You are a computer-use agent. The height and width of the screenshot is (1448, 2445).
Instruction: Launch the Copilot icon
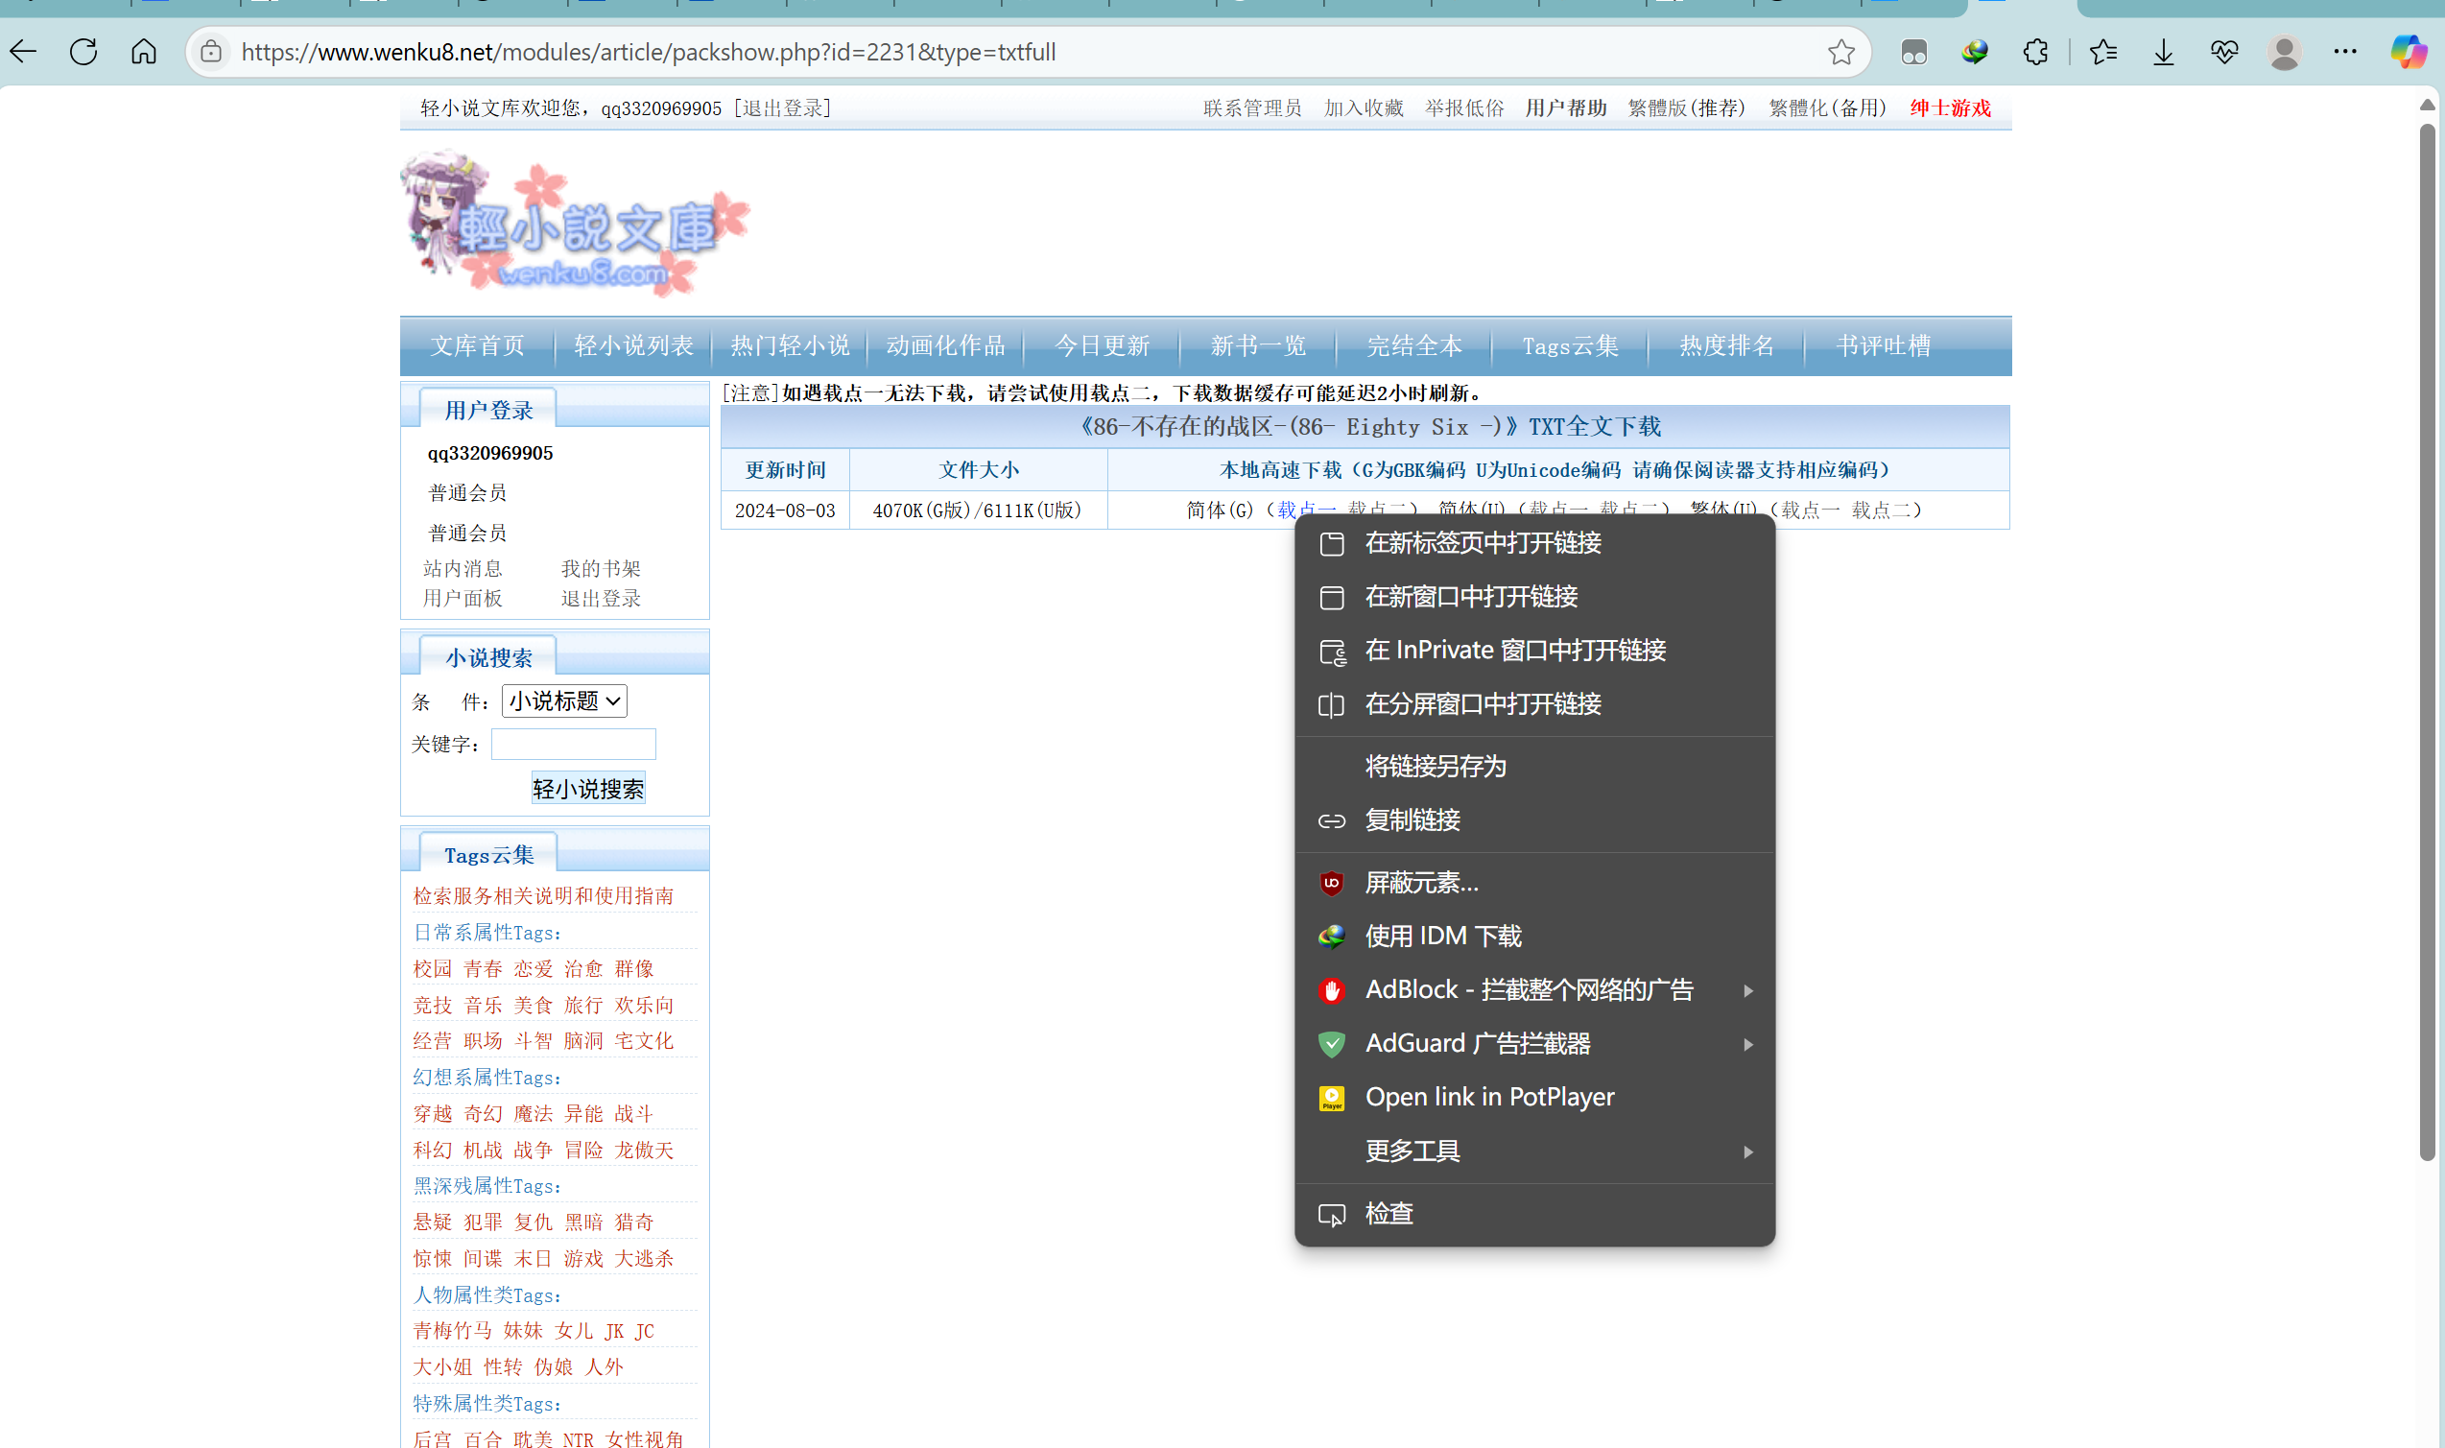(2408, 52)
